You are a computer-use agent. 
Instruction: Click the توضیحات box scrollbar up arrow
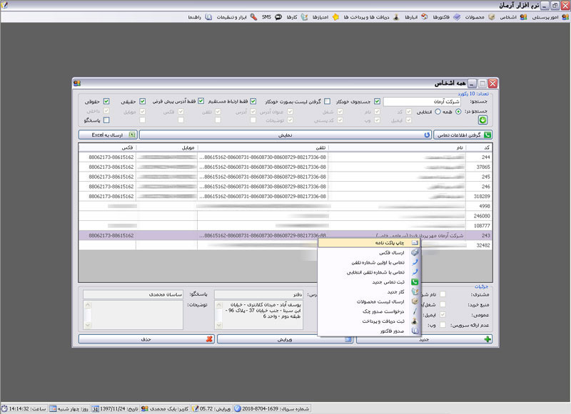tap(87, 305)
